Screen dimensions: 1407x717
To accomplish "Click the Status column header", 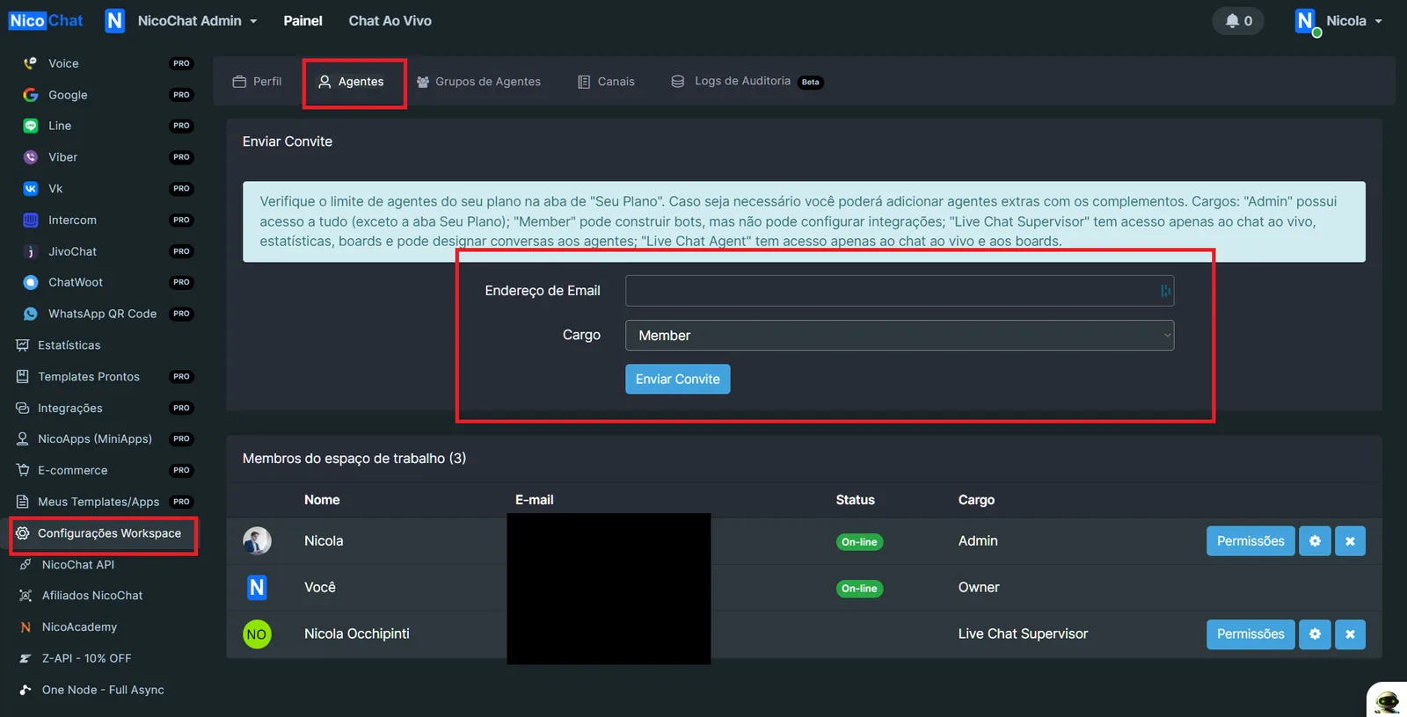I will (x=856, y=500).
